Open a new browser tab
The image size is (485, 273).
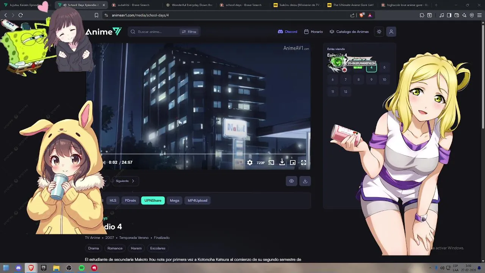click(436, 5)
